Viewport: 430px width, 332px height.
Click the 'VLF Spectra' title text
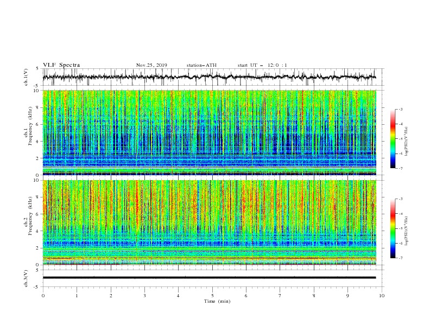pyautogui.click(x=61, y=65)
